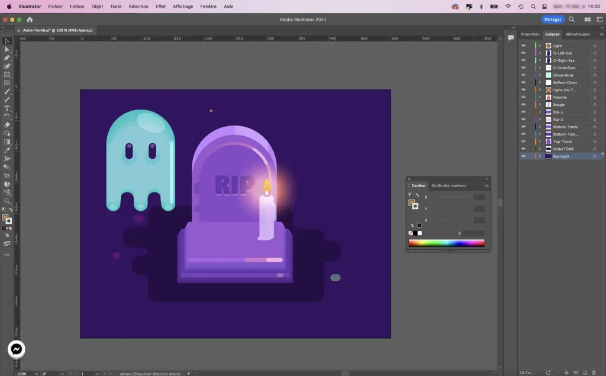Viewport: 606px width, 376px height.
Task: Open the Effet menu
Action: [x=160, y=7]
